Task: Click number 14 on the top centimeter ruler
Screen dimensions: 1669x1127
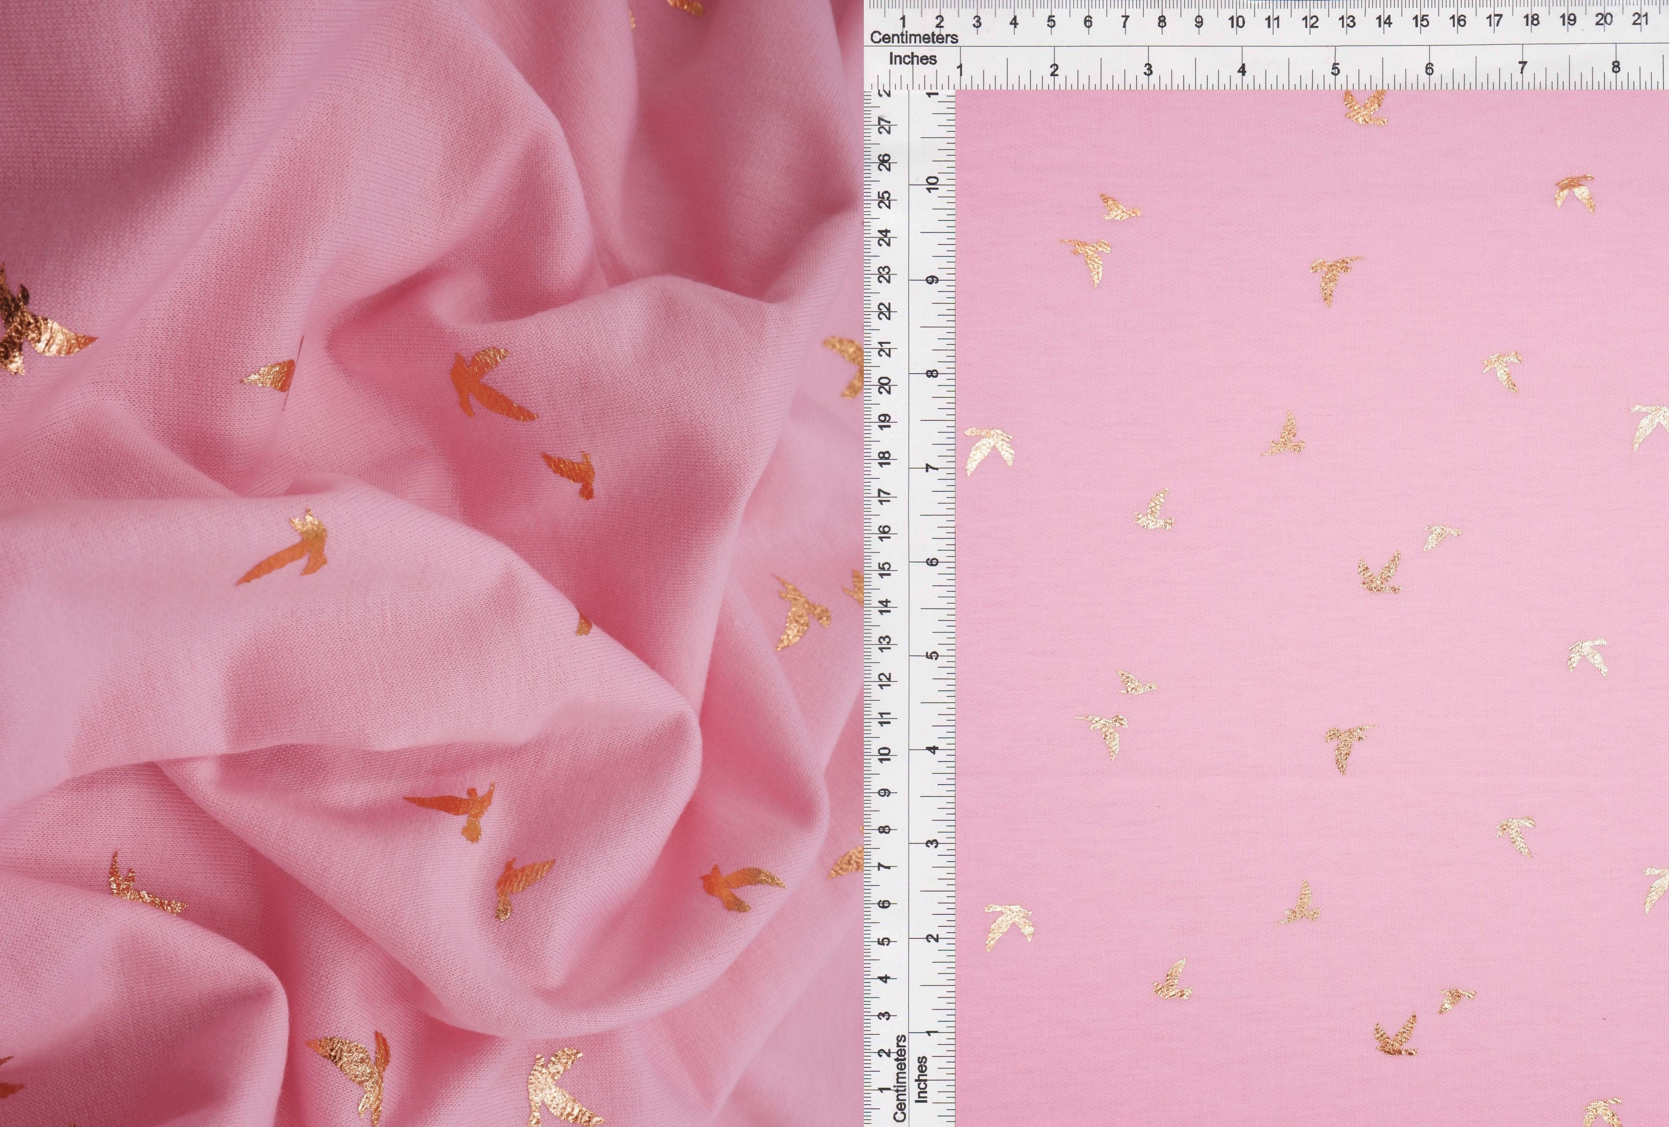Action: click(1383, 22)
